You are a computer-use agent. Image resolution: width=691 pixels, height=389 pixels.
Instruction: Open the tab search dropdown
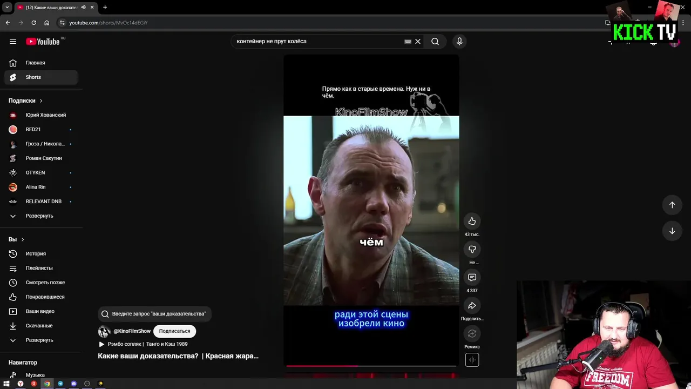[7, 8]
